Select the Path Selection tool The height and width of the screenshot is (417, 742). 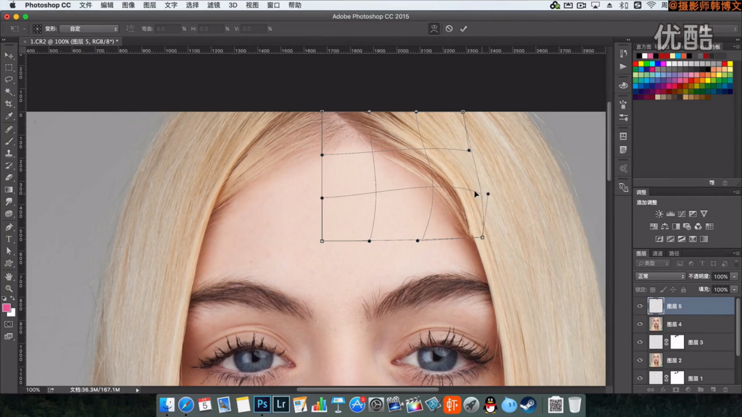(9, 251)
